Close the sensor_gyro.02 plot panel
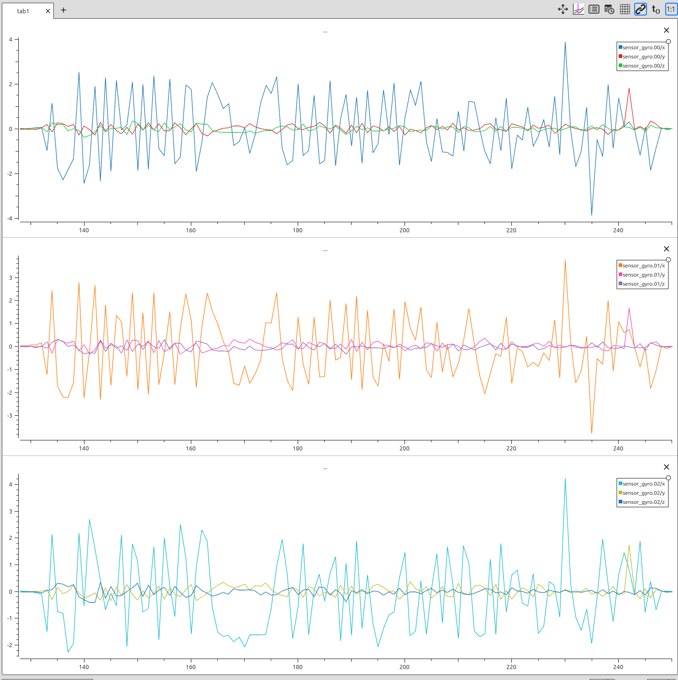Viewport: 678px width, 680px height. (667, 467)
